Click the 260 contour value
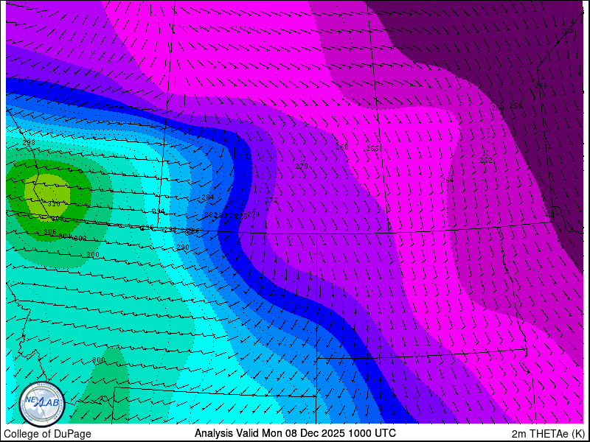This screenshot has width=590, height=442. tap(497, 108)
